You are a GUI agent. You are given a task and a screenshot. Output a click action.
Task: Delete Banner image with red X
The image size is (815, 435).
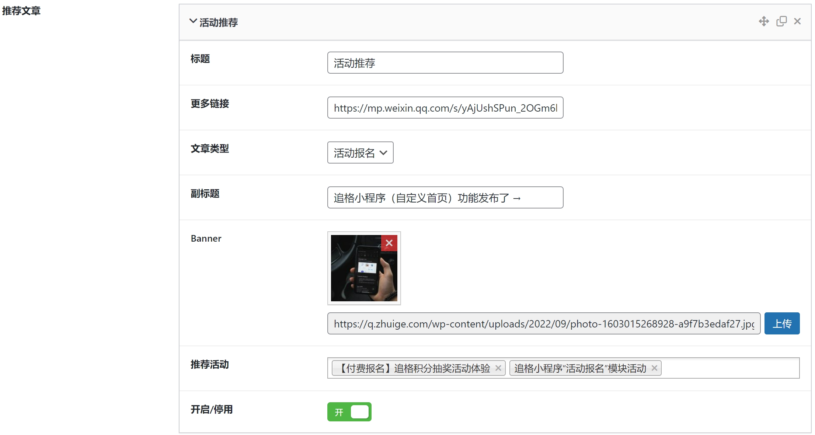tap(389, 243)
